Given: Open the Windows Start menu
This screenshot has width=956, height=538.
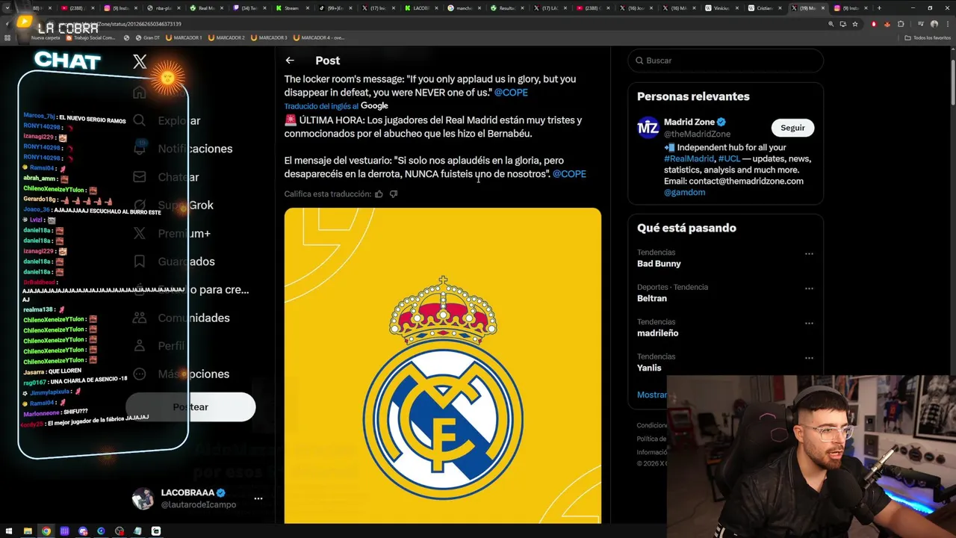Looking at the screenshot, I should click(x=9, y=531).
